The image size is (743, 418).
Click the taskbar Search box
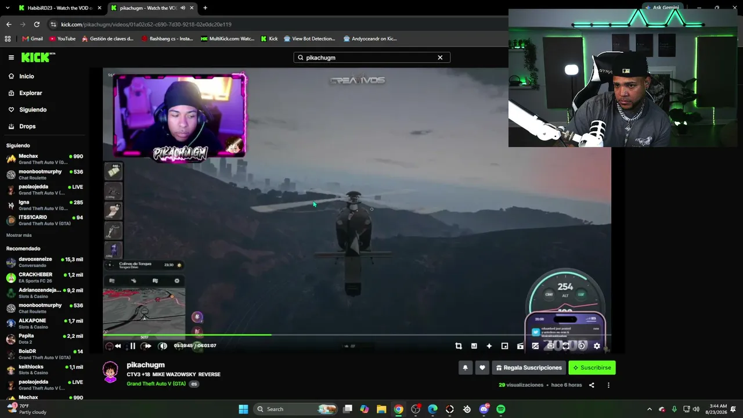[296, 409]
